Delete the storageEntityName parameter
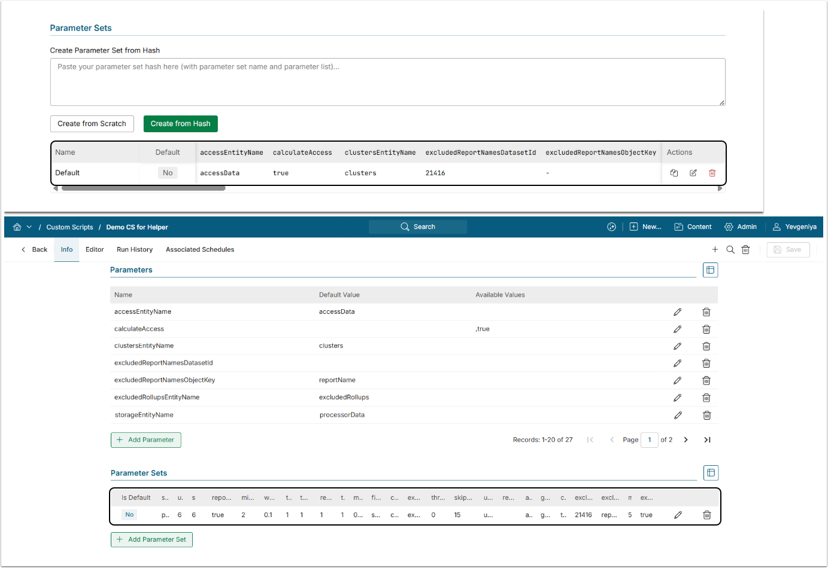The width and height of the screenshot is (828, 568). click(x=706, y=416)
